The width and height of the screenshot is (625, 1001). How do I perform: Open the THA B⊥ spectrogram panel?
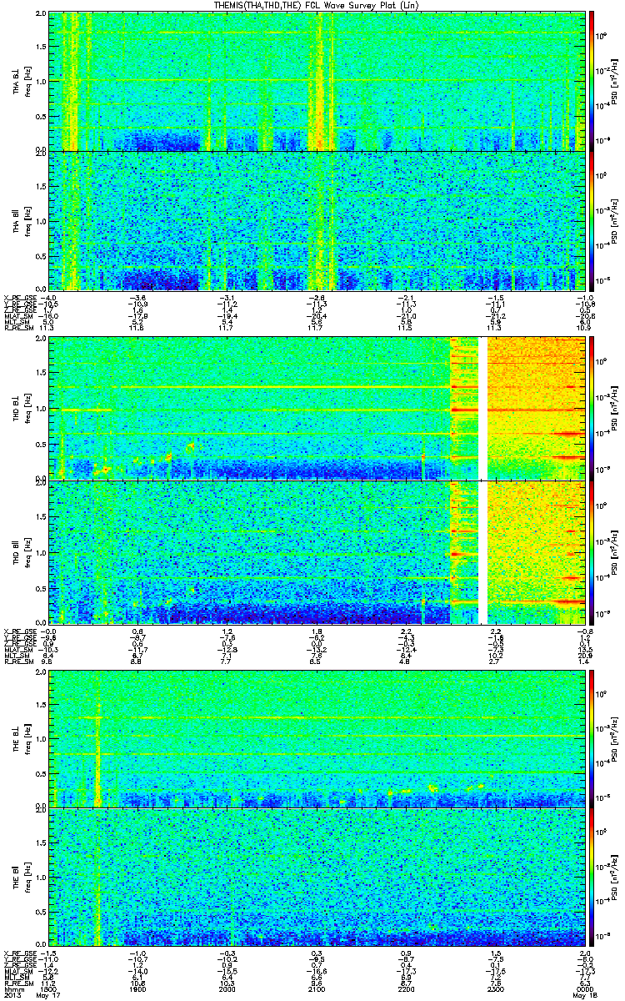pos(317,81)
